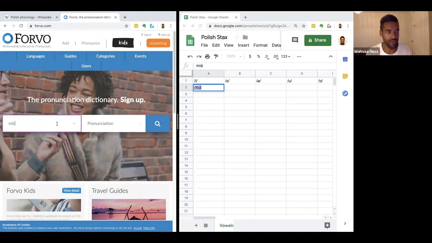Reload the Forvo page
Screen dimensions: 432x243
[21, 26]
